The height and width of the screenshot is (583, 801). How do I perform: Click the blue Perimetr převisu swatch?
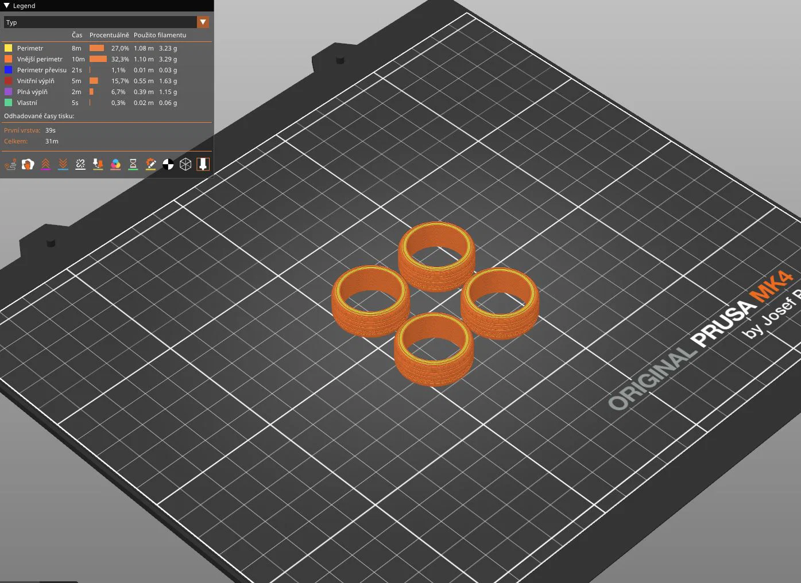coord(8,70)
